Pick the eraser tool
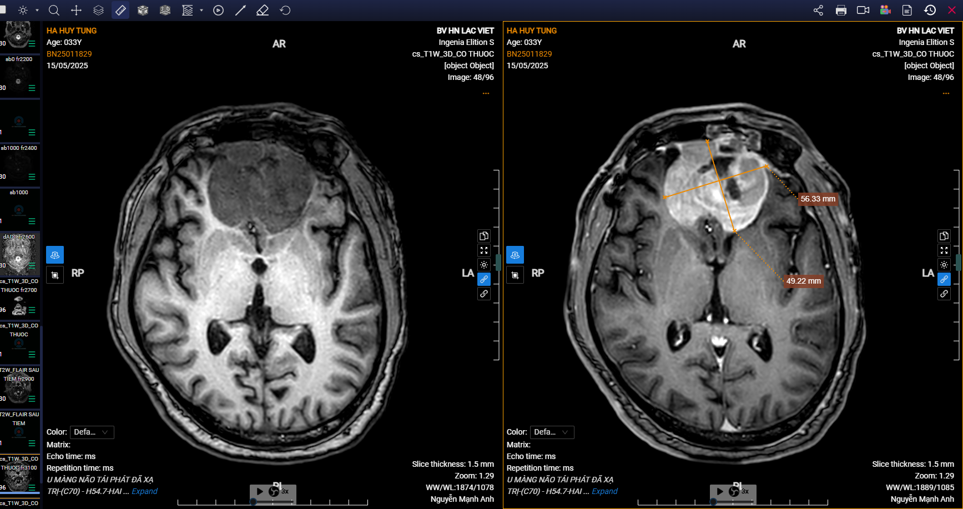Screen dimensions: 963x509 coord(263,11)
